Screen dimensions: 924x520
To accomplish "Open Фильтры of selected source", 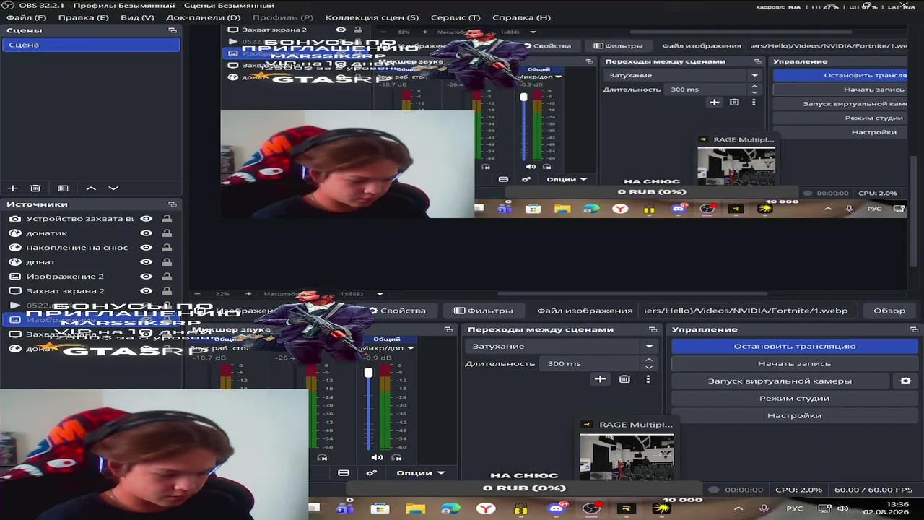I will (x=484, y=311).
